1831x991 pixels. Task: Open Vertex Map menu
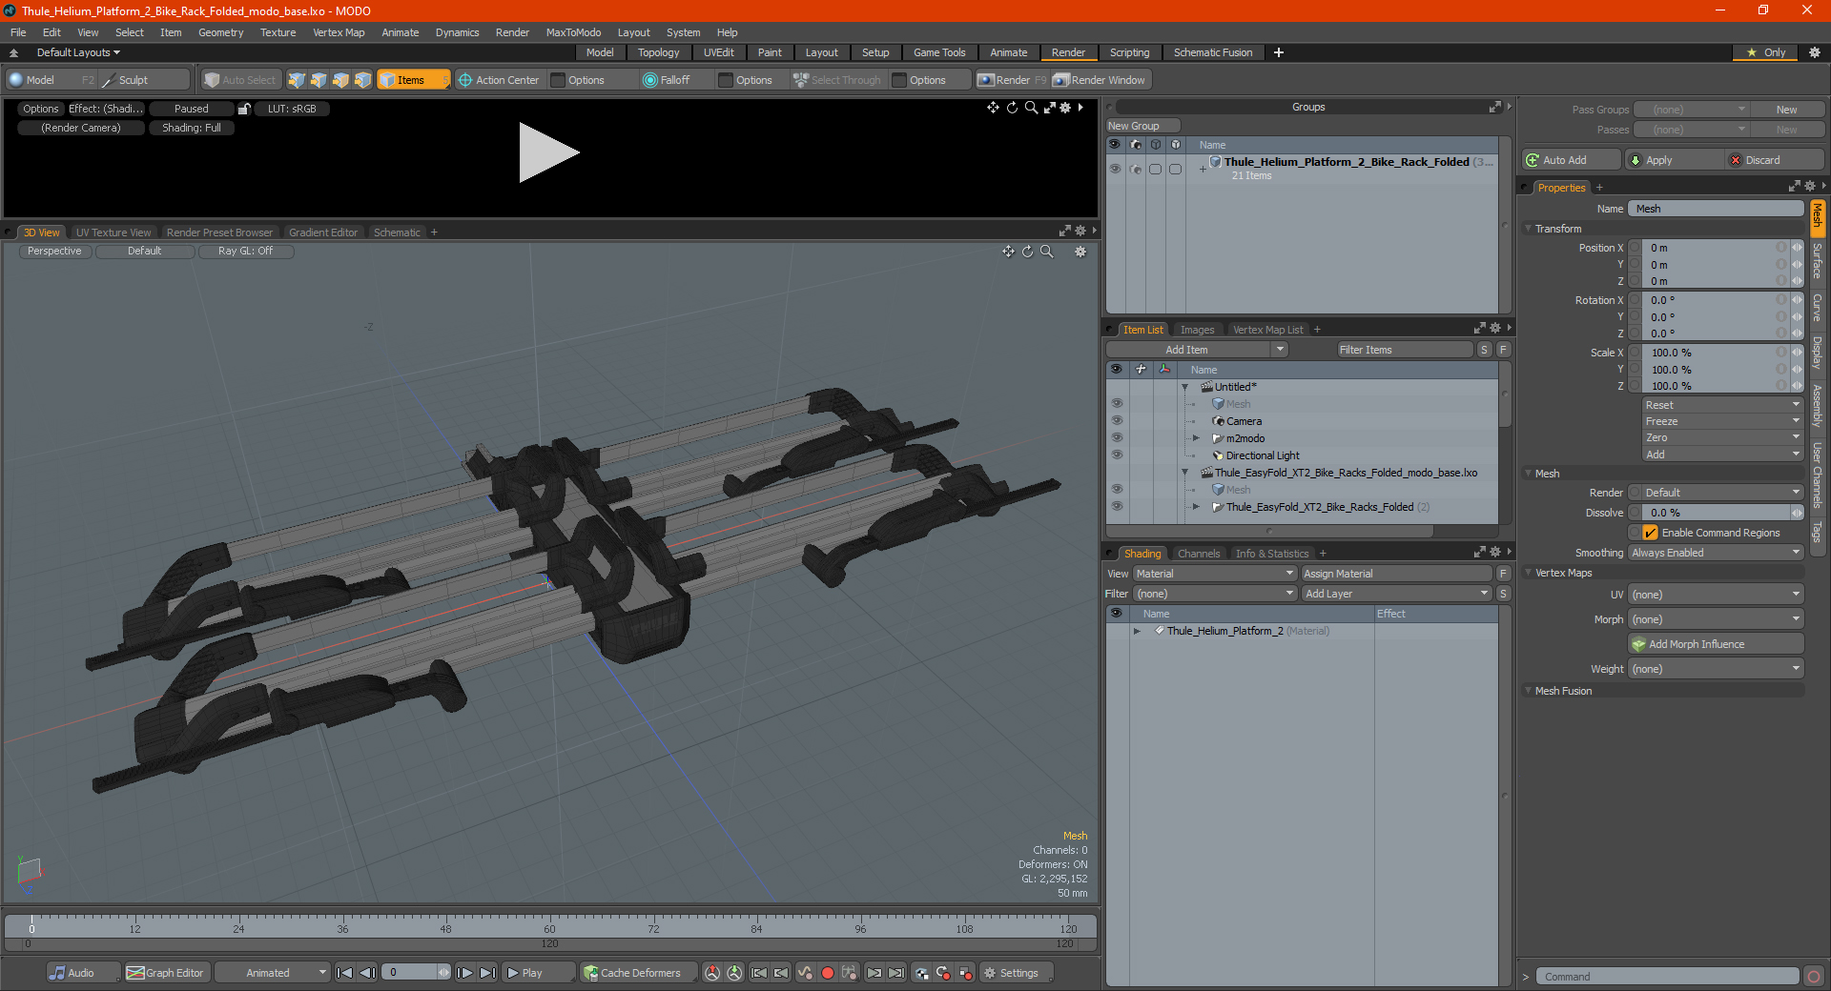339,32
